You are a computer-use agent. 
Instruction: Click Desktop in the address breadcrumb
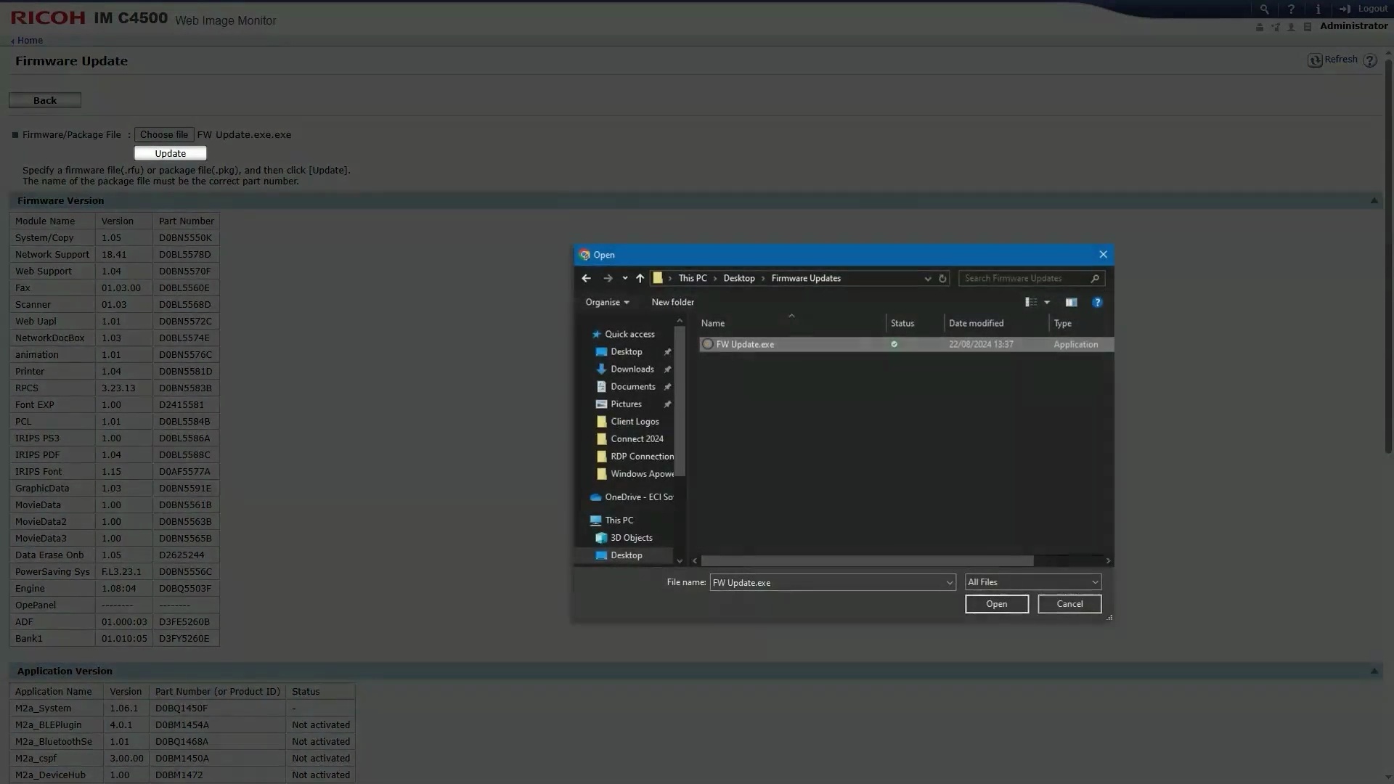click(x=739, y=278)
